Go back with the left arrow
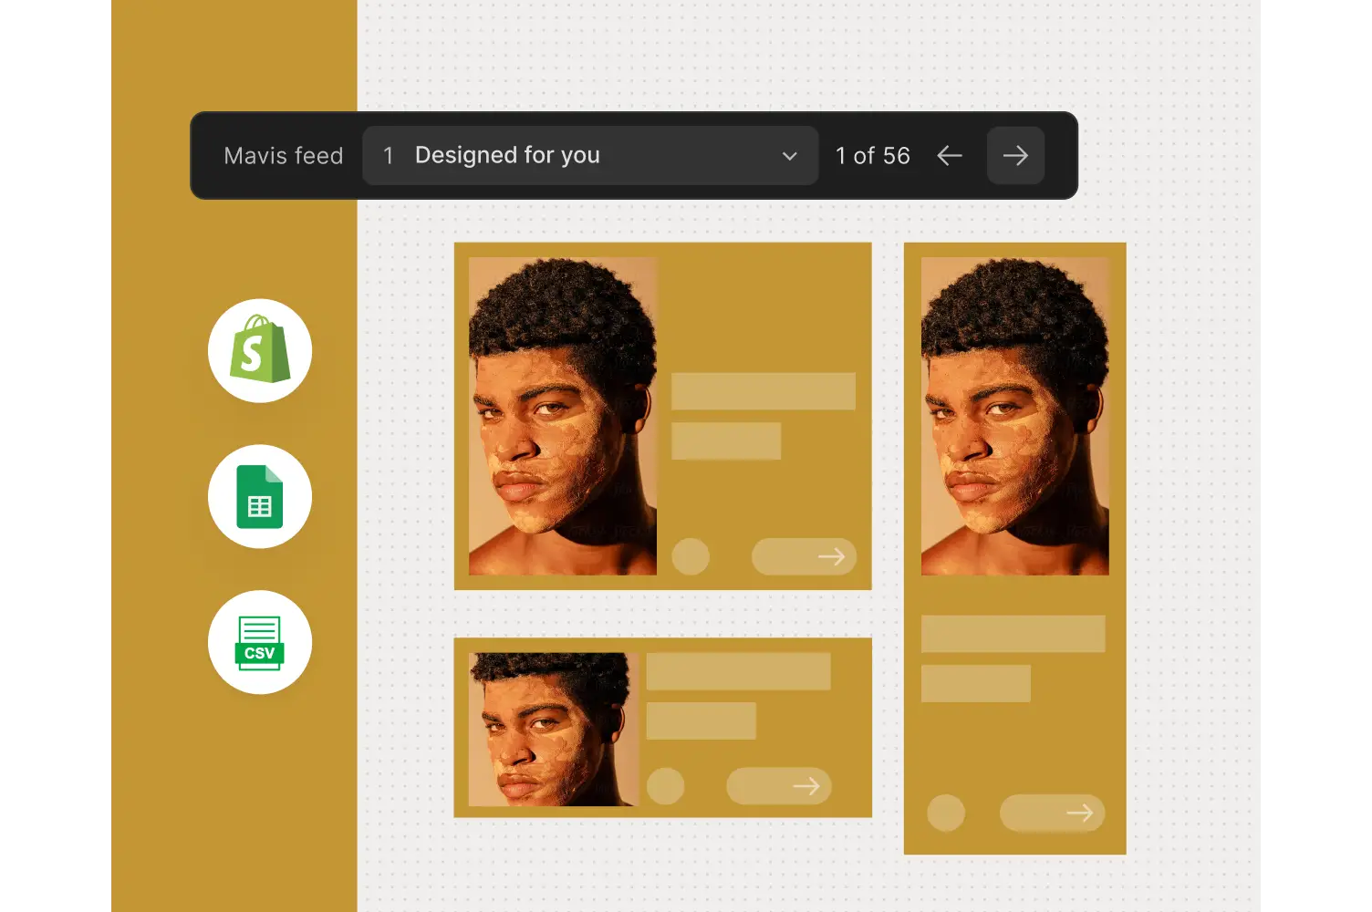This screenshot has width=1372, height=912. (950, 156)
